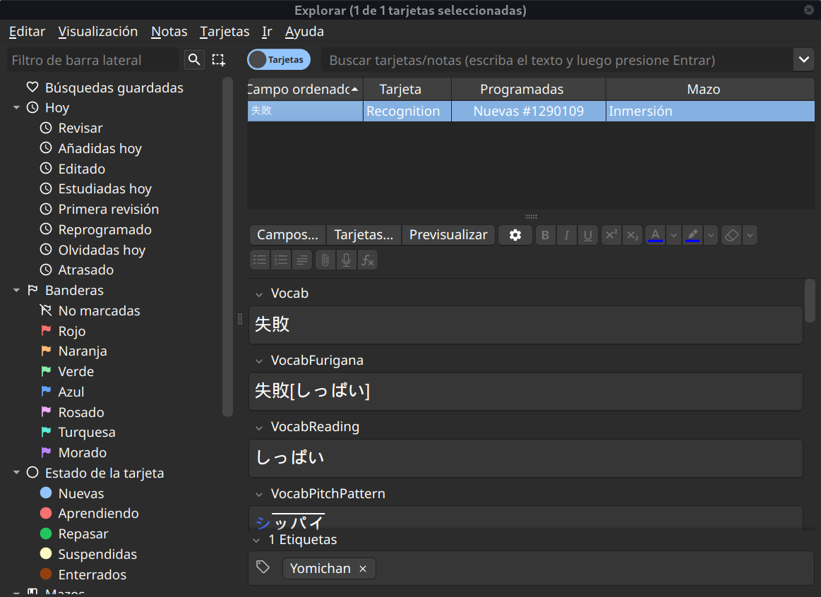This screenshot has width=821, height=597.
Task: Remove the Yomichan tag
Action: point(363,569)
